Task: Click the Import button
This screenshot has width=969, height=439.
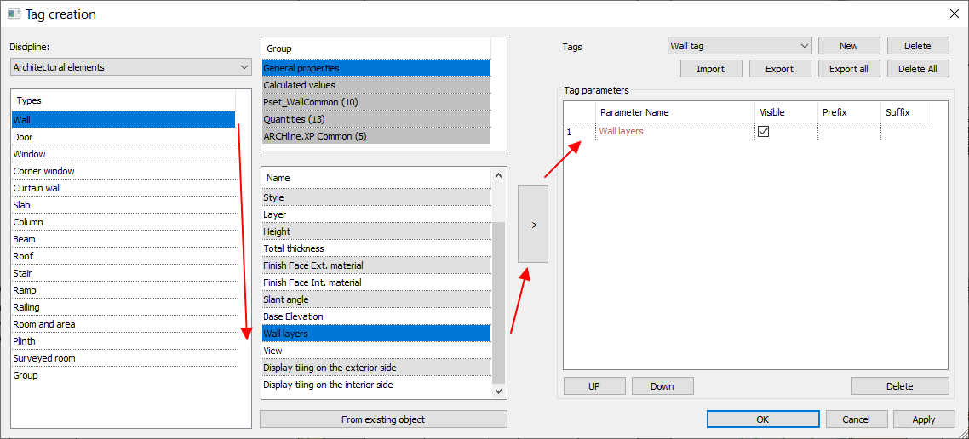Action: (711, 69)
